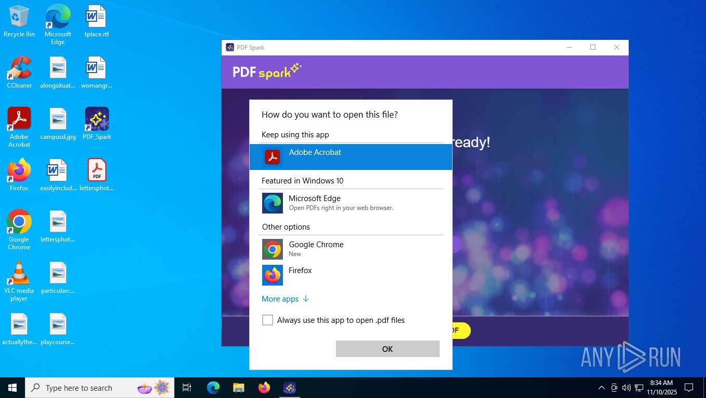Click the PDF spark logo in the header

[x=267, y=71]
